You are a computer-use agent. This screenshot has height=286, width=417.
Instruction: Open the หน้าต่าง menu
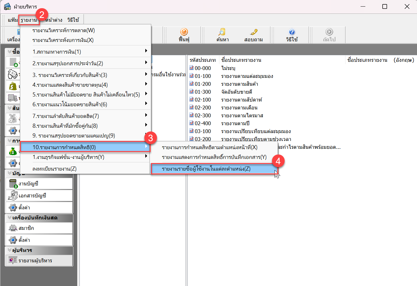(x=54, y=20)
